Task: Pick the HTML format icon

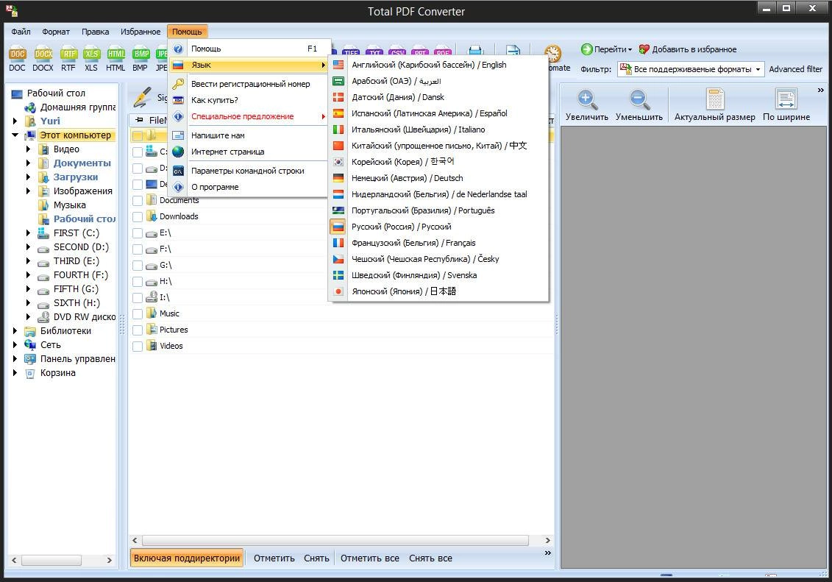Action: 115,54
